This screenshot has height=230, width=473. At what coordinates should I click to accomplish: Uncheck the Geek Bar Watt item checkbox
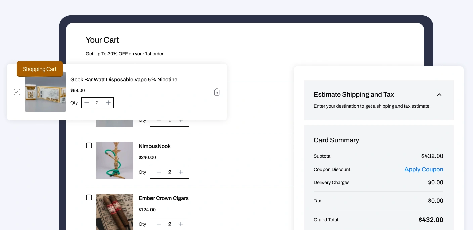17,92
